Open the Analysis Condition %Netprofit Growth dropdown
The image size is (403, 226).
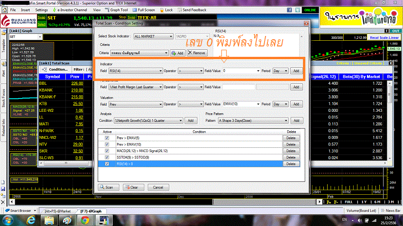click(x=148, y=120)
